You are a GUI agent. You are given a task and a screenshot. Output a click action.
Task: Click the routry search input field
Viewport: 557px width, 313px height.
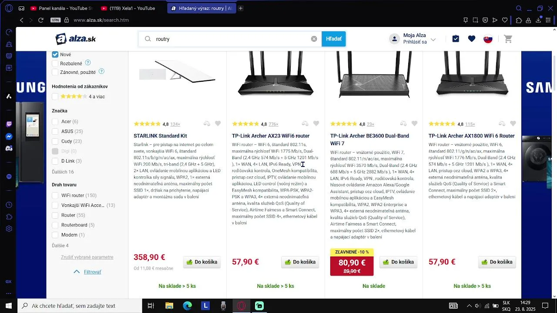coord(231,39)
